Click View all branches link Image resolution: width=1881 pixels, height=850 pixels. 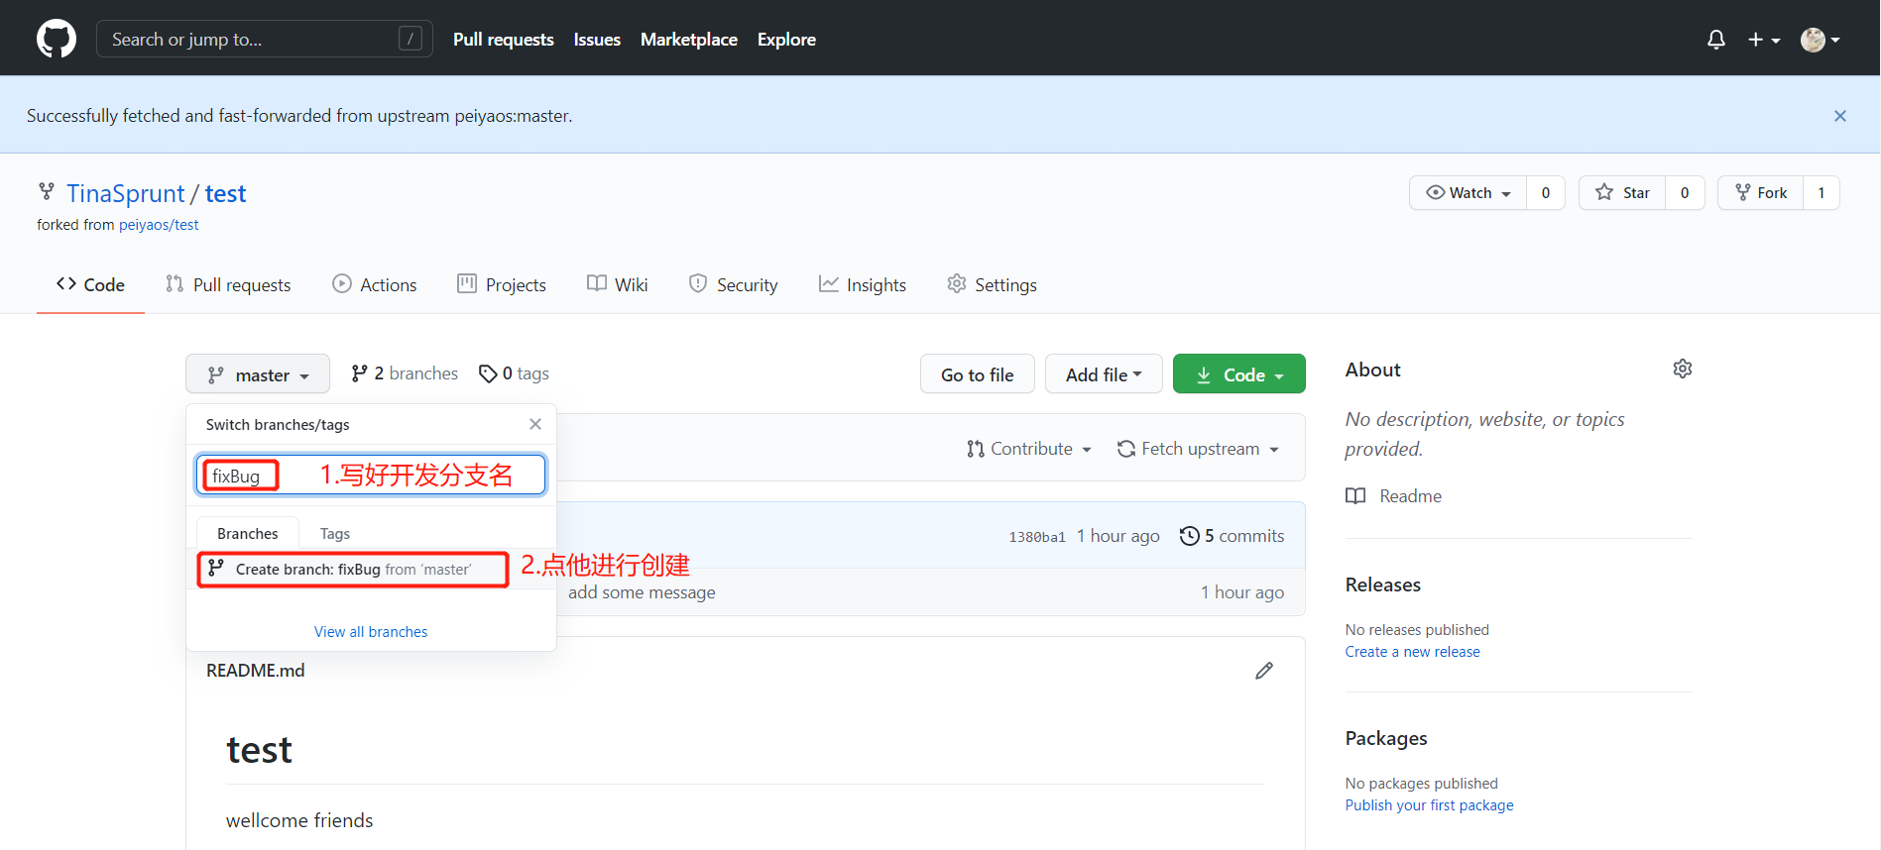click(371, 632)
